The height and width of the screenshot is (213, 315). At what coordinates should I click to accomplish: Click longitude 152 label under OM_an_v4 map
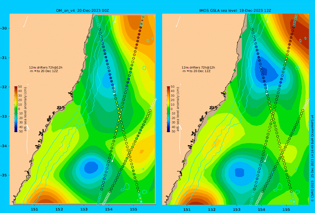click(x=59, y=210)
